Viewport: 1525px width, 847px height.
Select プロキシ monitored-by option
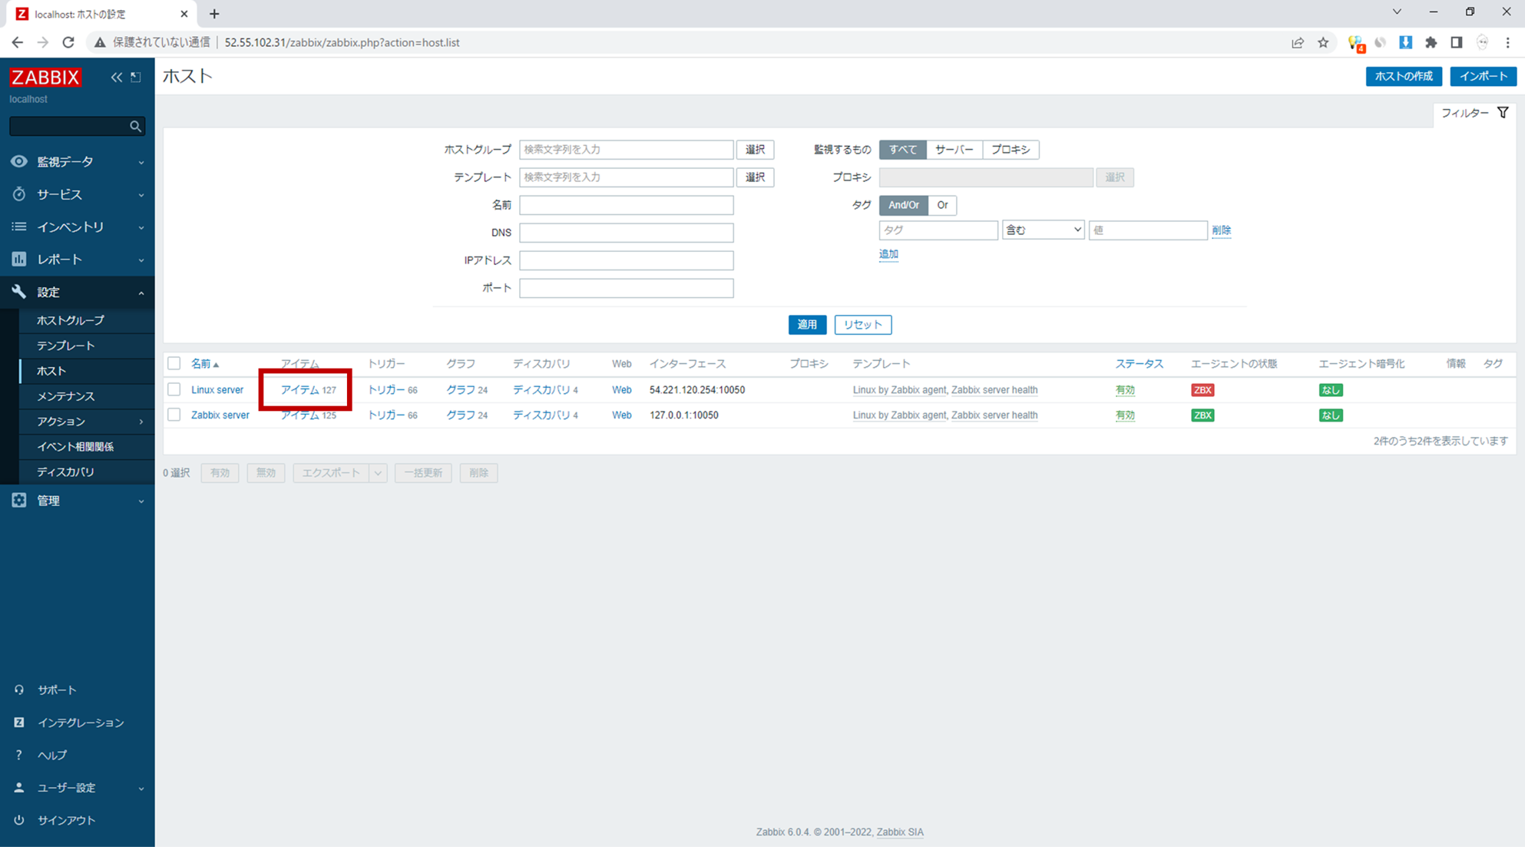click(x=1011, y=150)
